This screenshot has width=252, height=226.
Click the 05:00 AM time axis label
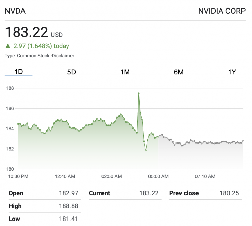coord(158,176)
